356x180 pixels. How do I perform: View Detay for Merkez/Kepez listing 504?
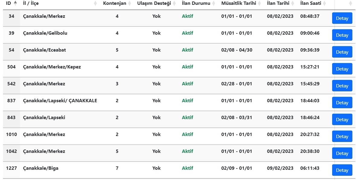pos(342,69)
